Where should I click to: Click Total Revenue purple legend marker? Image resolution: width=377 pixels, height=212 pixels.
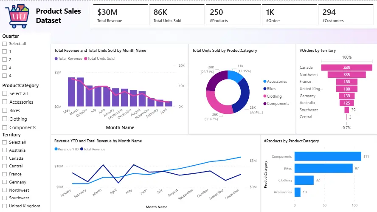[x=56, y=59]
